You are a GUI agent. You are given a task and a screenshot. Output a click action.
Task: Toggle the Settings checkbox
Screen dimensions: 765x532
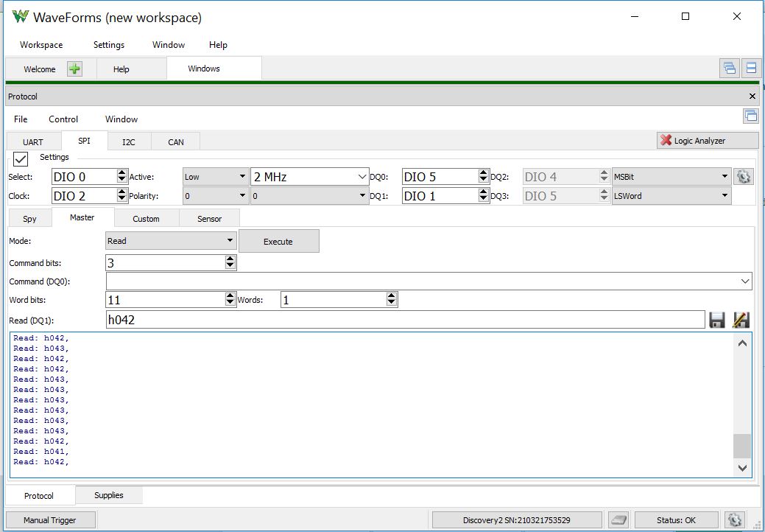(21, 158)
